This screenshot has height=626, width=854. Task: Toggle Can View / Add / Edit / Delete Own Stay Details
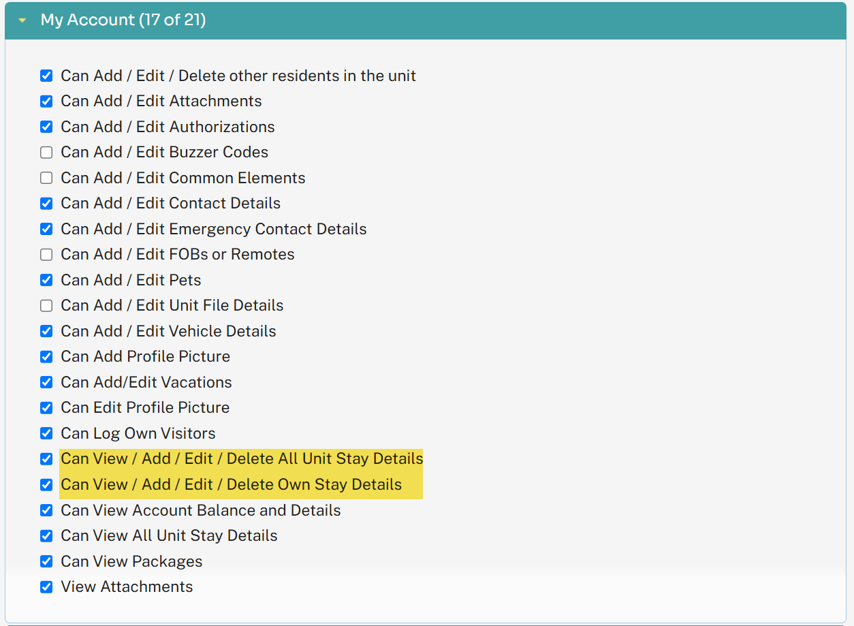[x=46, y=485]
